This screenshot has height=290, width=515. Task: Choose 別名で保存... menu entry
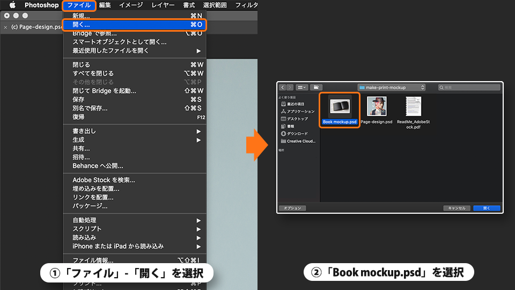135,108
